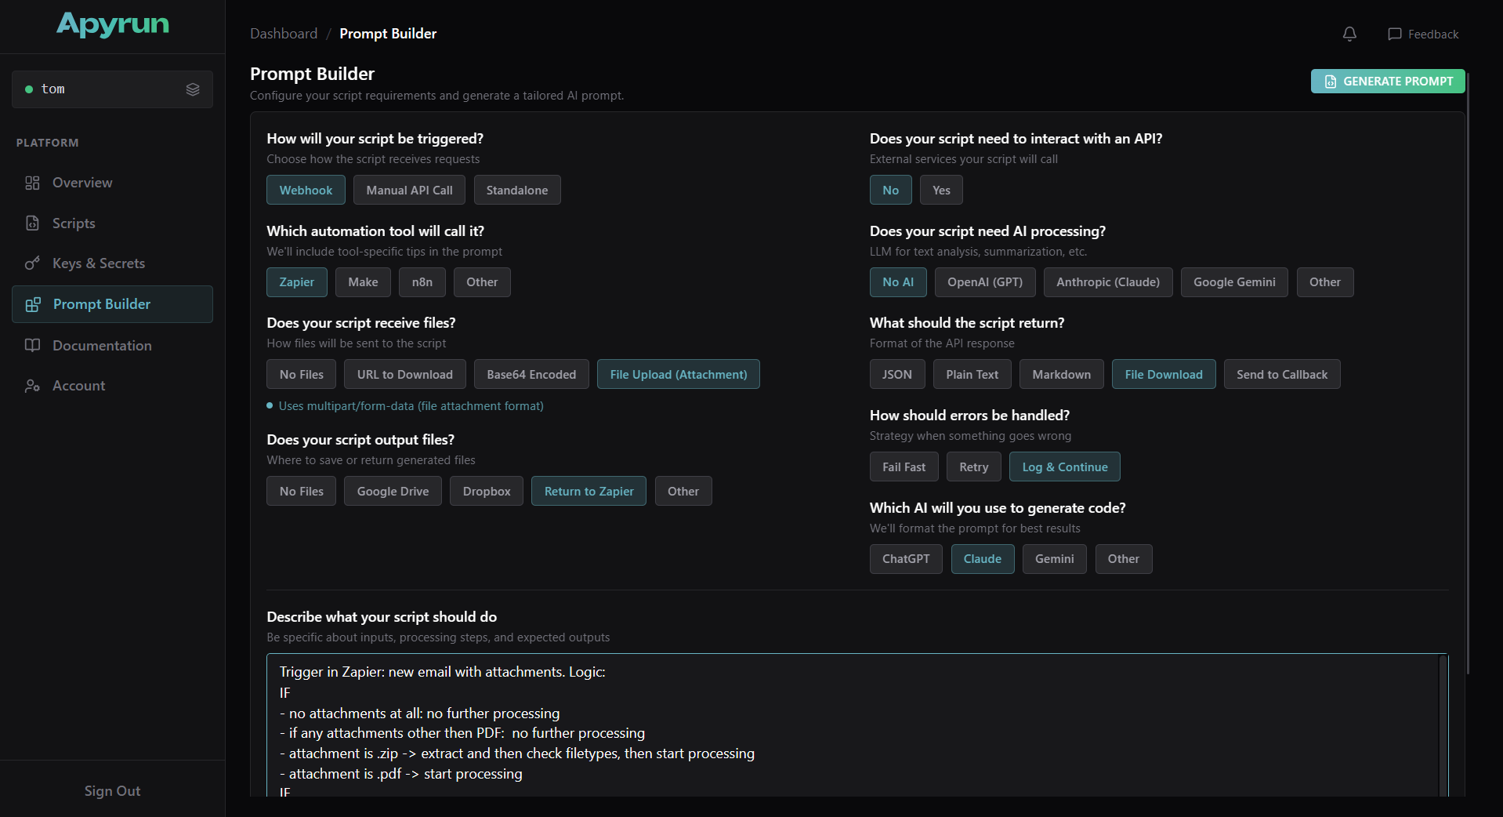This screenshot has width=1503, height=817.
Task: Open the tom workspace selector
Action: click(112, 89)
